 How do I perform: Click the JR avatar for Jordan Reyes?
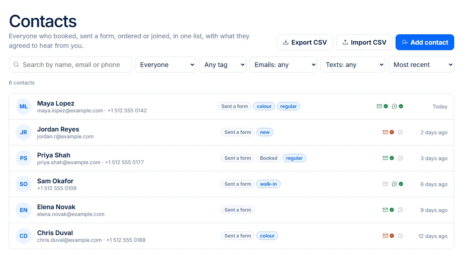[x=24, y=132]
